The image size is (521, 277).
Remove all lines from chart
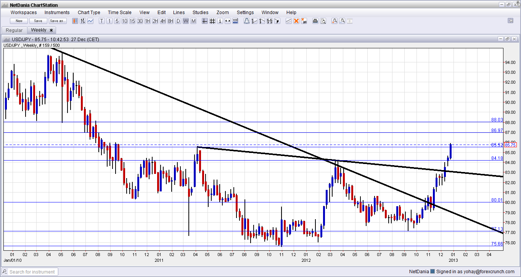(x=304, y=21)
